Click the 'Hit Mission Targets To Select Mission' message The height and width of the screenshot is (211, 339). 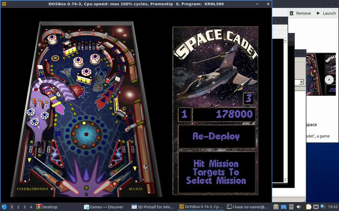point(216,172)
